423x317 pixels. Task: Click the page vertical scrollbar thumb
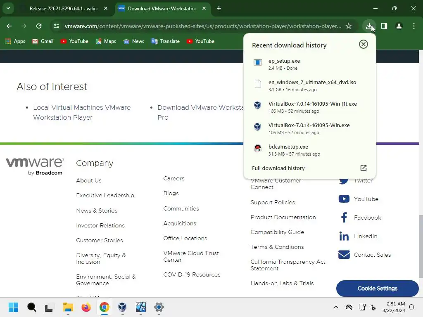tap(421, 246)
